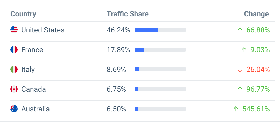This screenshot has width=280, height=122.
Task: Open the France country link
Action: [32, 50]
